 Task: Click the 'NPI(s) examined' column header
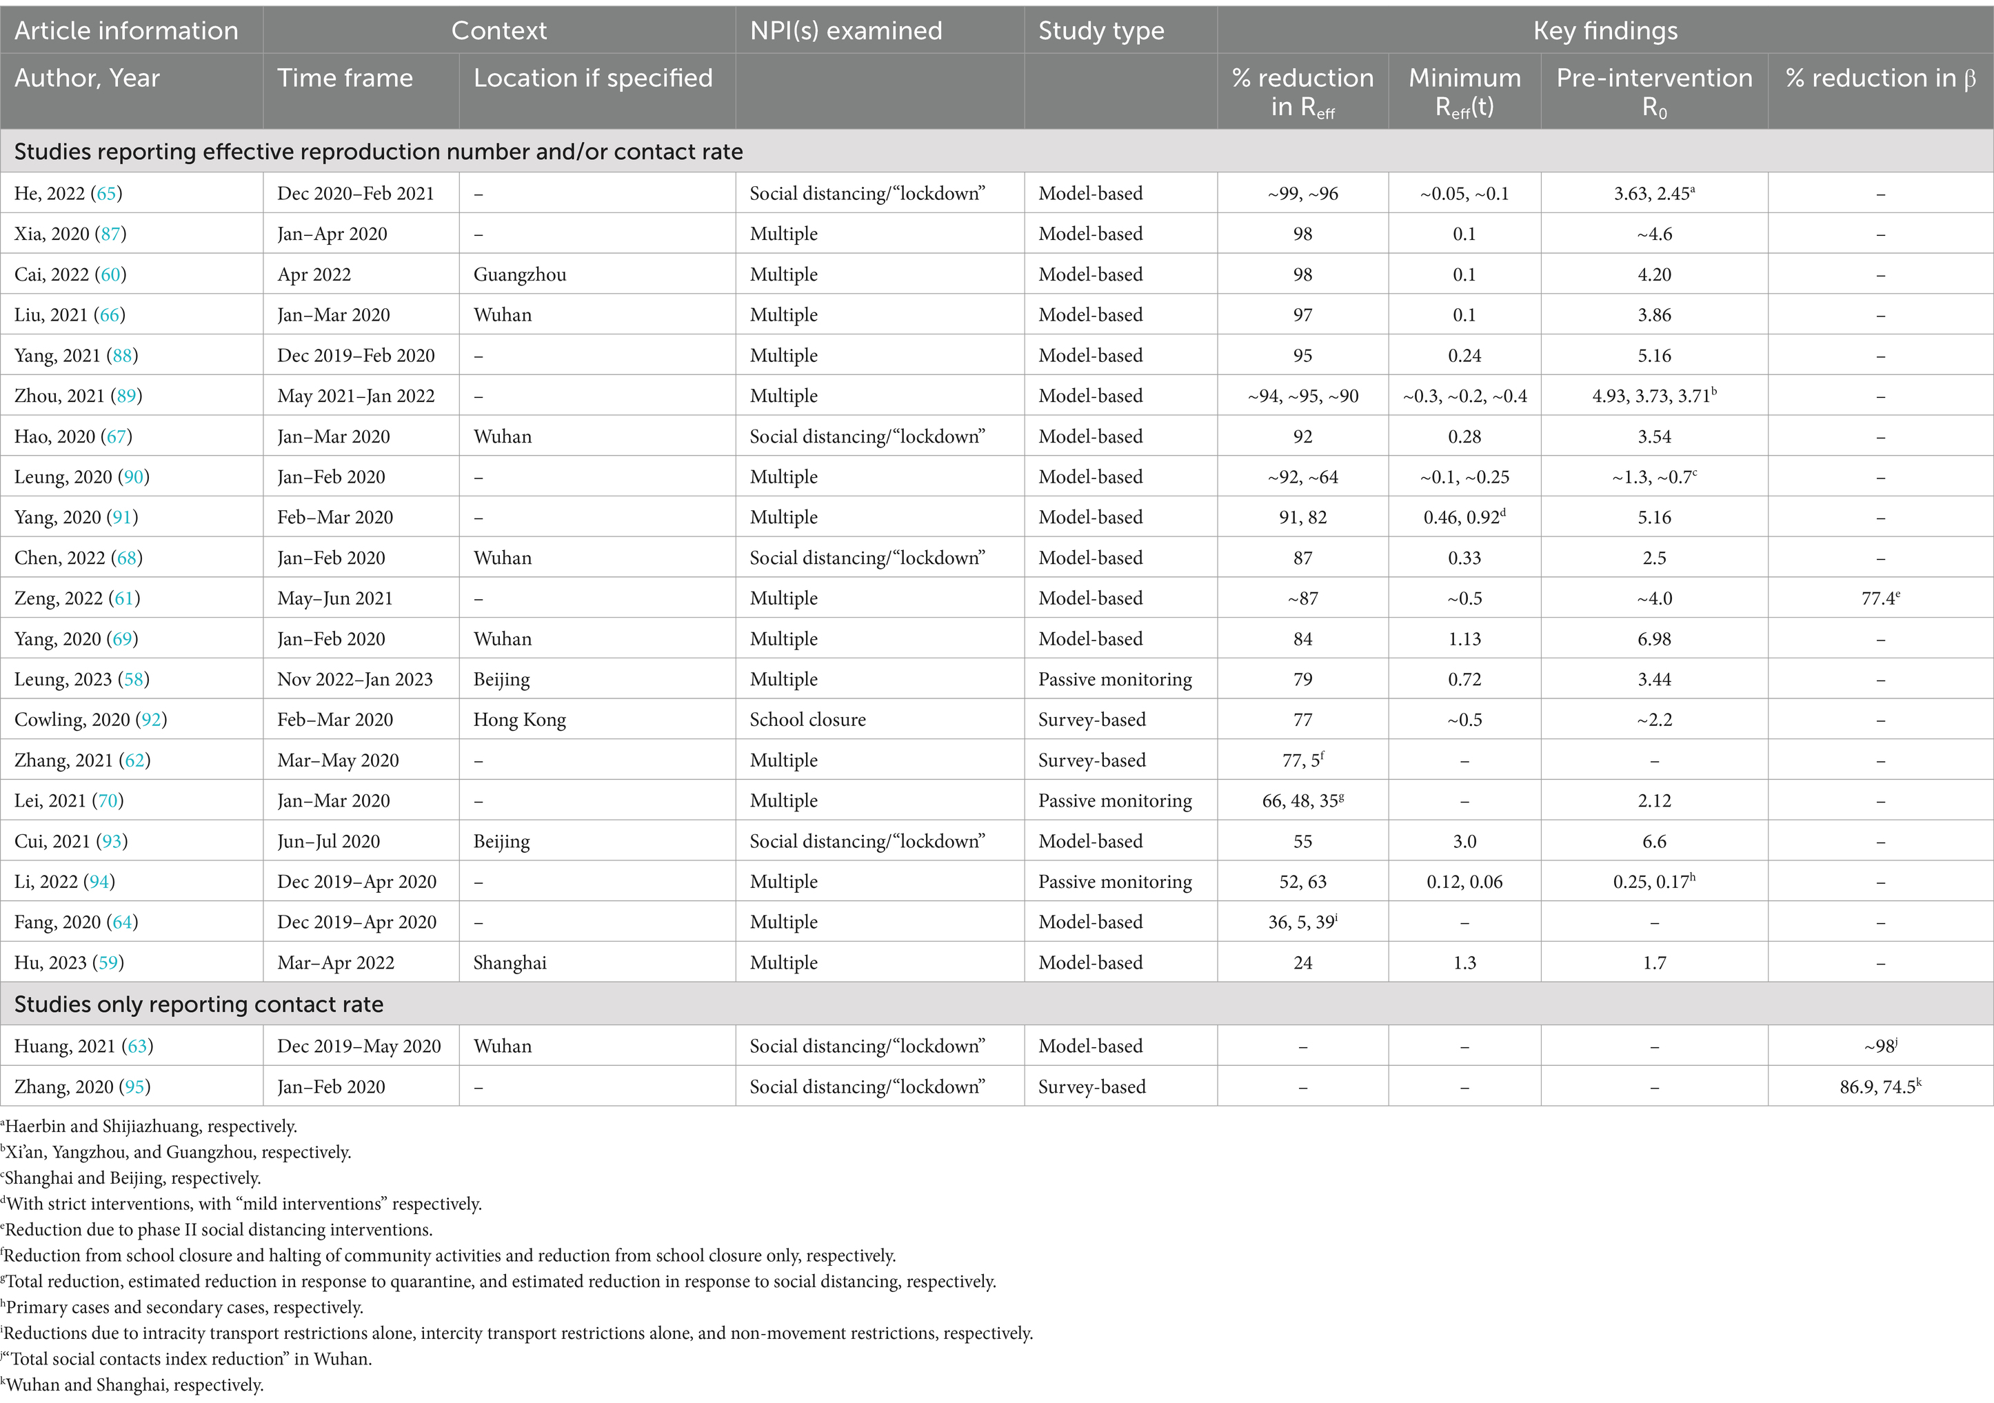coord(846,30)
